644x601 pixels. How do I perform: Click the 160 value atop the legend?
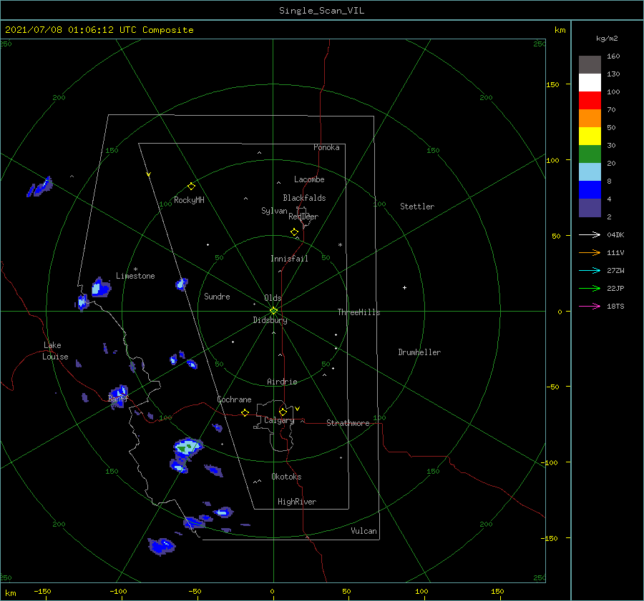click(x=613, y=56)
